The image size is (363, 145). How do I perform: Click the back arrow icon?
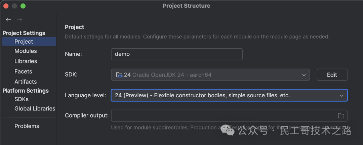pyautogui.click(x=8, y=20)
